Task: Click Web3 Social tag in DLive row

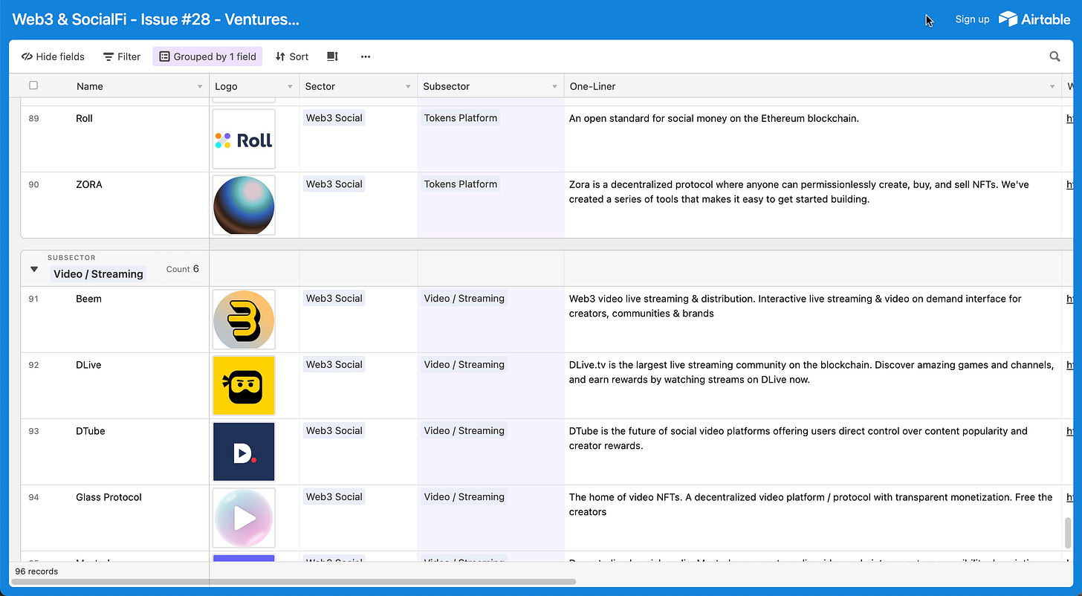Action: 334,365
